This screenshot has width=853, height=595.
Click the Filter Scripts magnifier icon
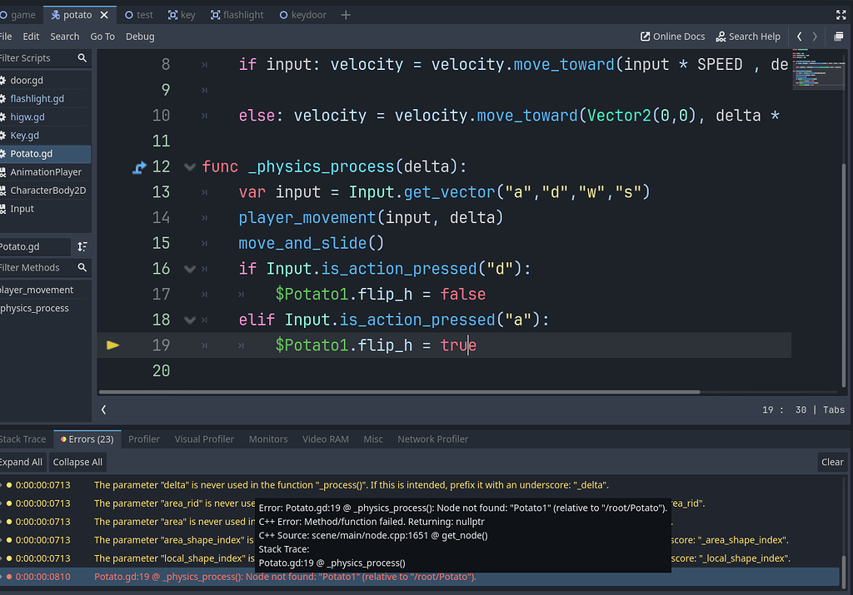81,59
